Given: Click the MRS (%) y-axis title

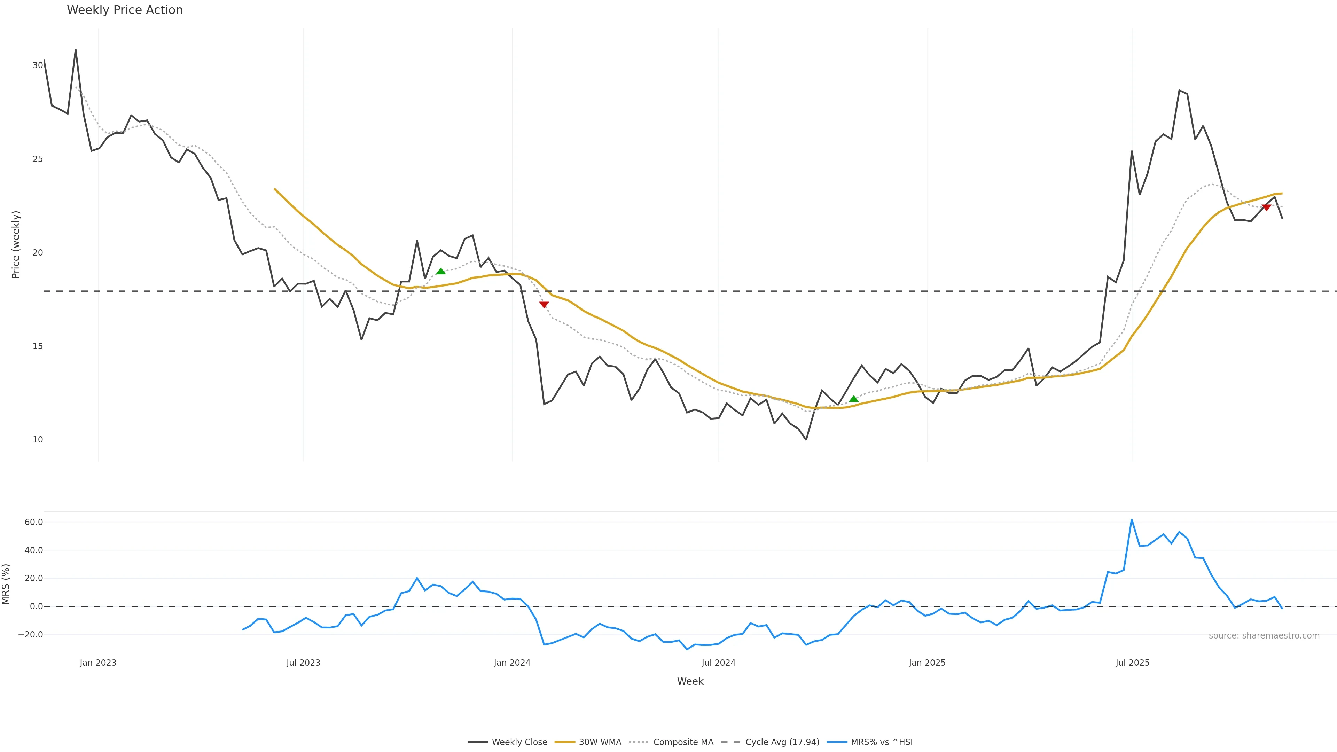Looking at the screenshot, I should tap(6, 584).
